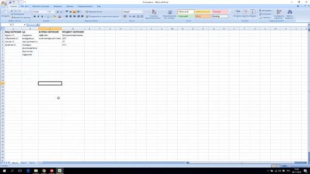Apply the Вывод cell style
This screenshot has width=310, height=174.
(x=219, y=16)
